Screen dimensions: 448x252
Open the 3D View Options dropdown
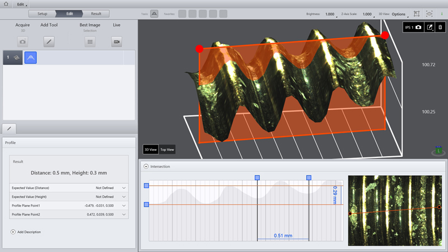point(400,14)
